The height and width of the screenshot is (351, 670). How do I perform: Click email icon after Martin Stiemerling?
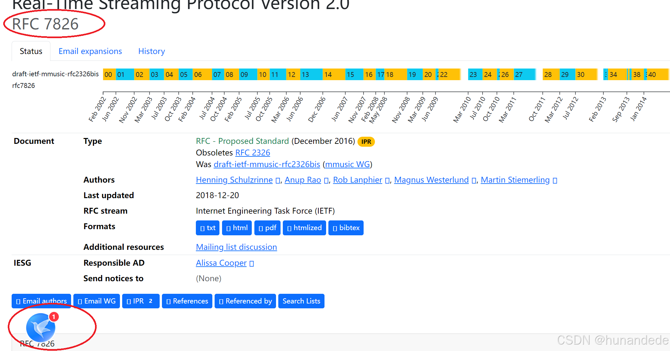click(555, 181)
